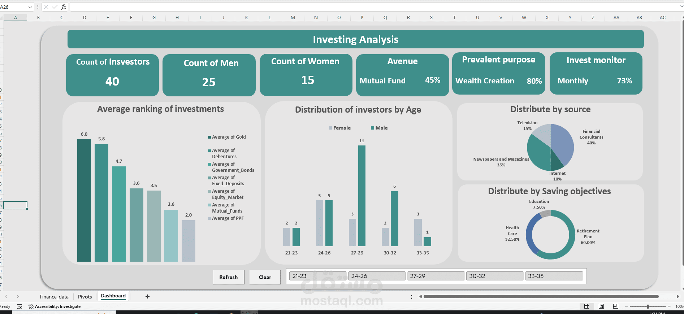Screen dimensions: 684x314
Task: Select the 27-29 age slicer item
Action: point(436,276)
